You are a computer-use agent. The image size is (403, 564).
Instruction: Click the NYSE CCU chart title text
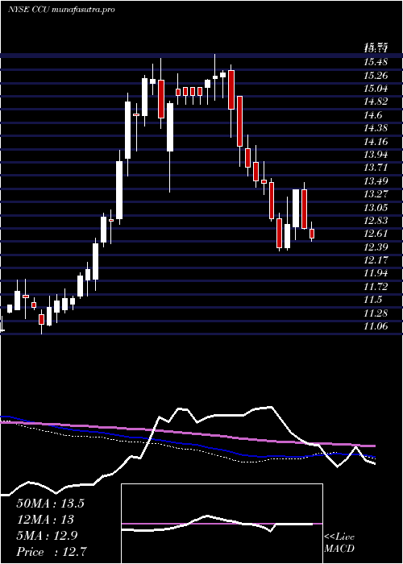coord(60,10)
